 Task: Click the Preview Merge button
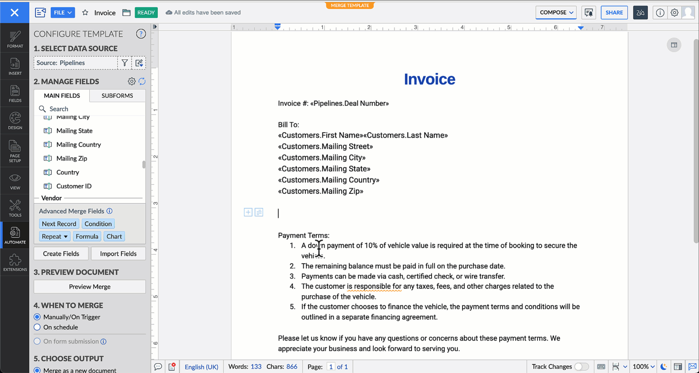click(90, 287)
